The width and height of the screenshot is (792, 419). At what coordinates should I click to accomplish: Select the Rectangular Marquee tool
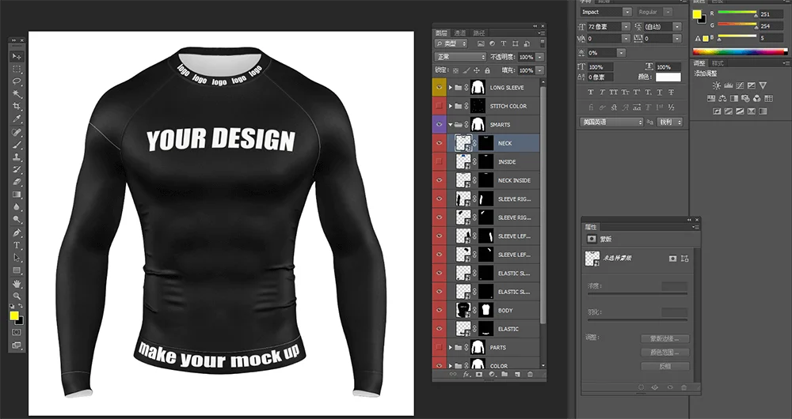click(x=17, y=69)
